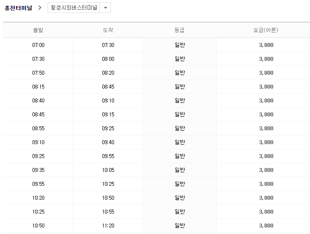Click the 요금(어른) column header
Viewport: 310px width, 234px height.
[266, 30]
